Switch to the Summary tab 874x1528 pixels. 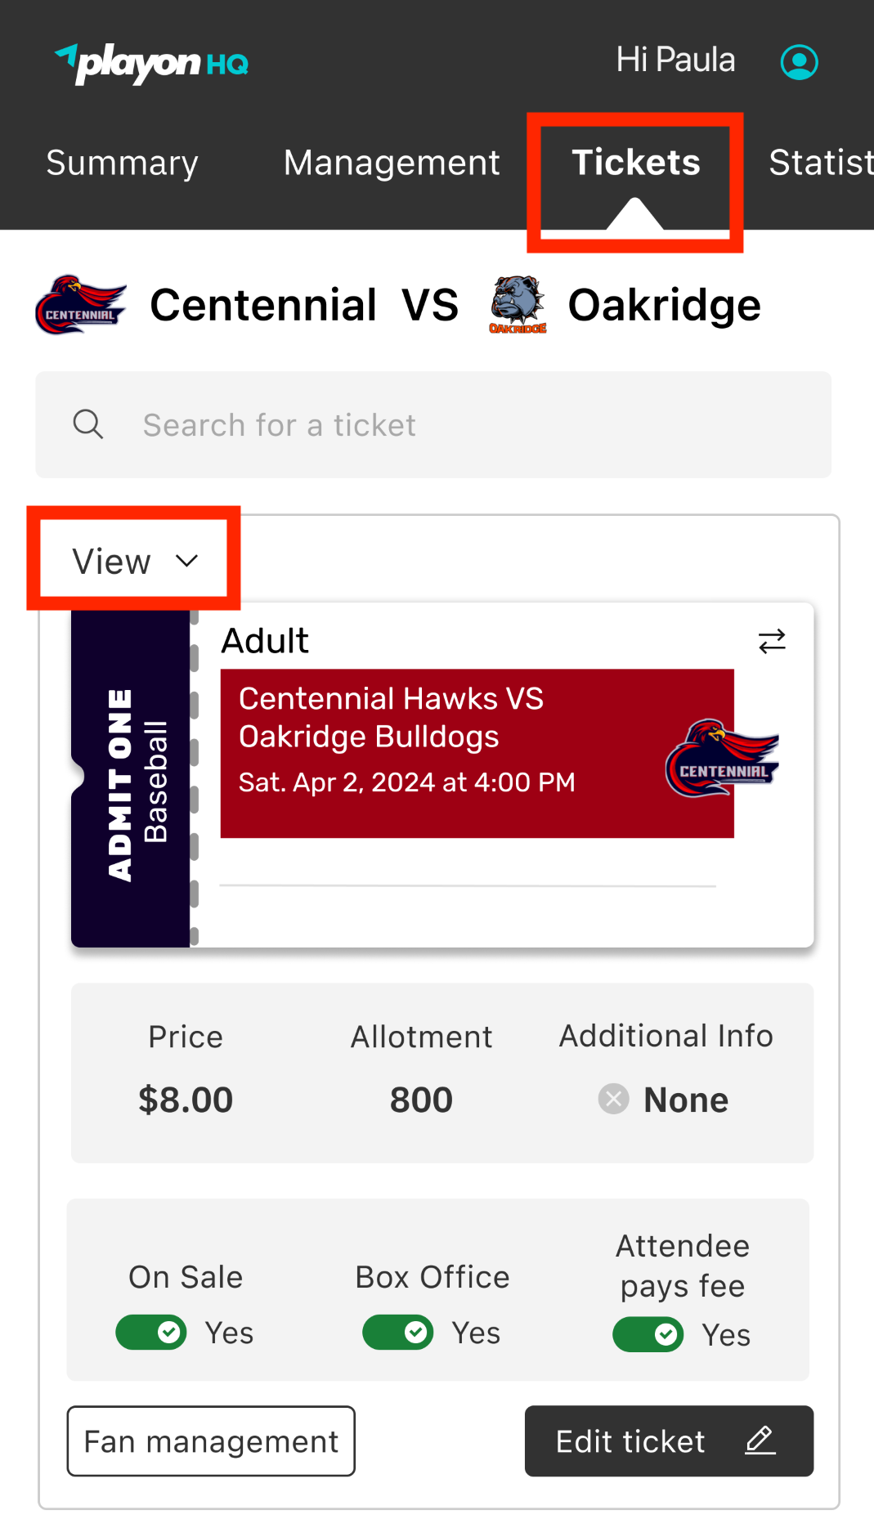pyautogui.click(x=122, y=163)
